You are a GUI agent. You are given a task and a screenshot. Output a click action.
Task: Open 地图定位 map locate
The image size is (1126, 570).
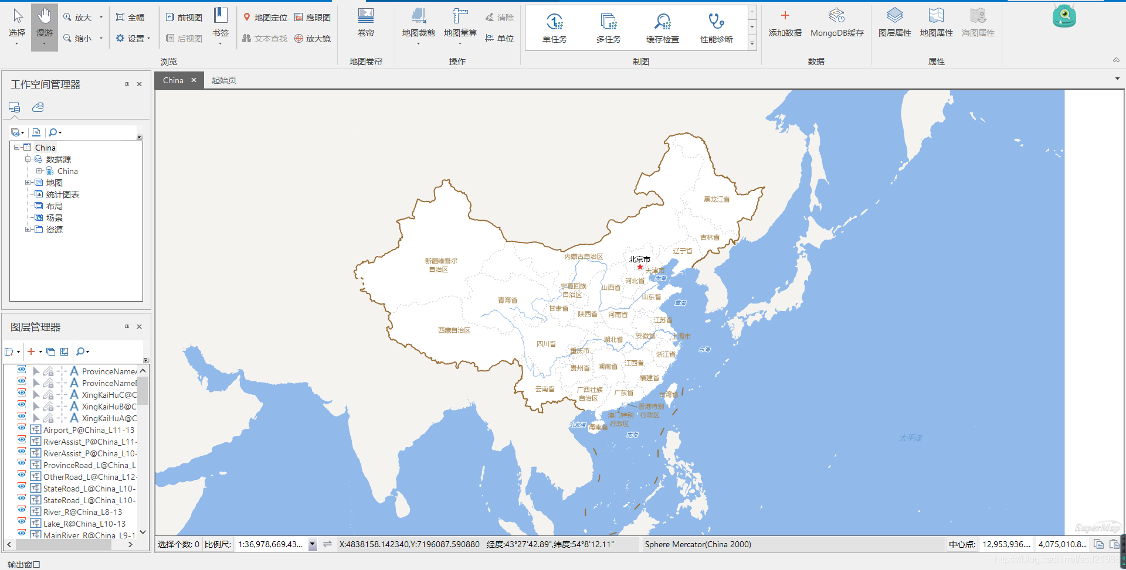click(x=265, y=18)
